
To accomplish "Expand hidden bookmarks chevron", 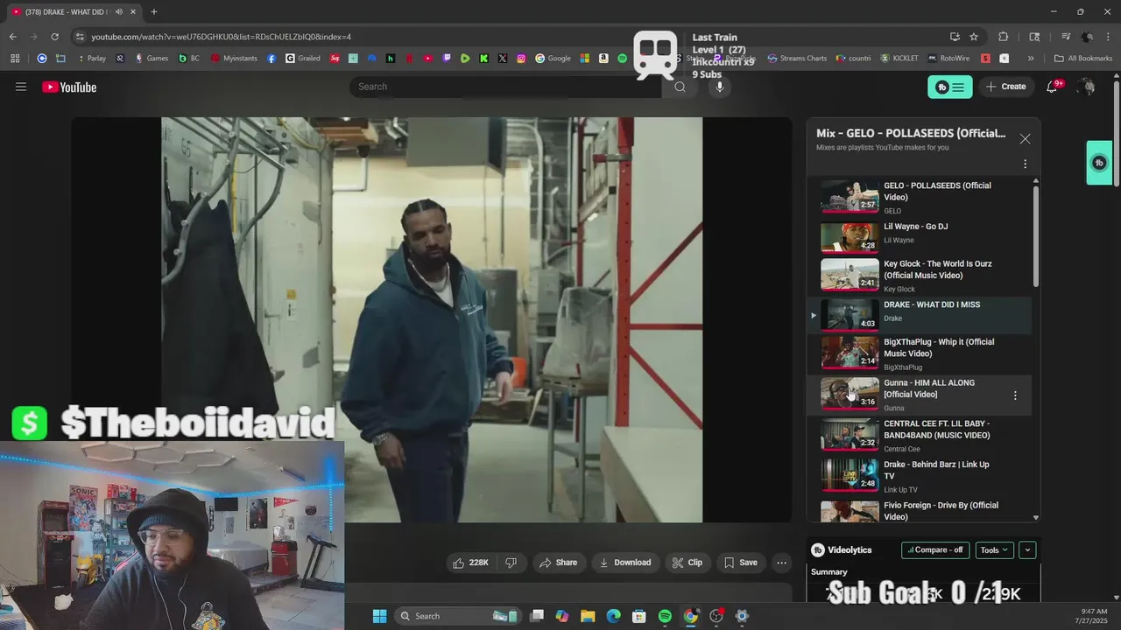I will coord(1031,59).
